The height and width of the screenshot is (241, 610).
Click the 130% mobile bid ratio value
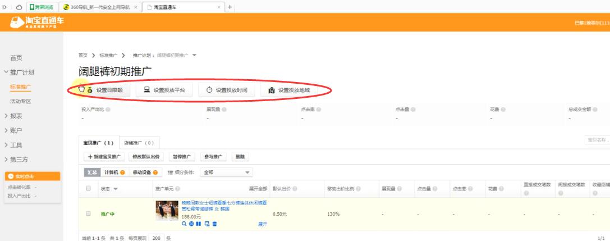333,214
